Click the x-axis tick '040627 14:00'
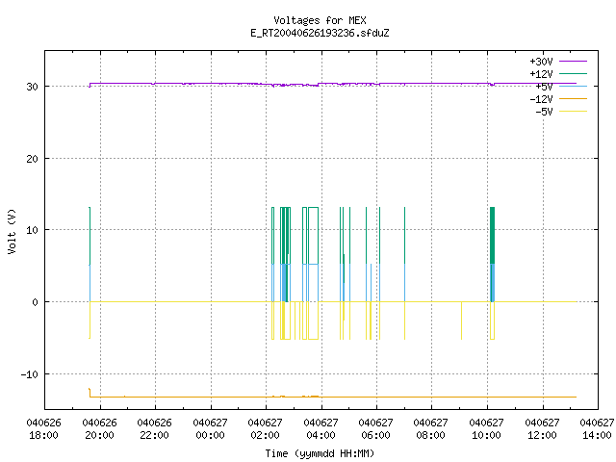Viewport: 616px width, 462px height. (x=597, y=429)
